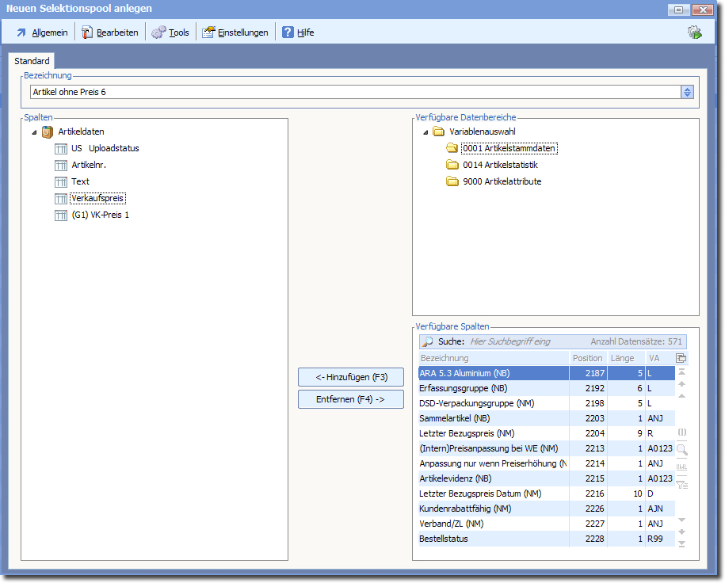Click the folder icon for 9000 Artikelattribute
Image resolution: width=725 pixels, height=583 pixels.
(x=452, y=181)
